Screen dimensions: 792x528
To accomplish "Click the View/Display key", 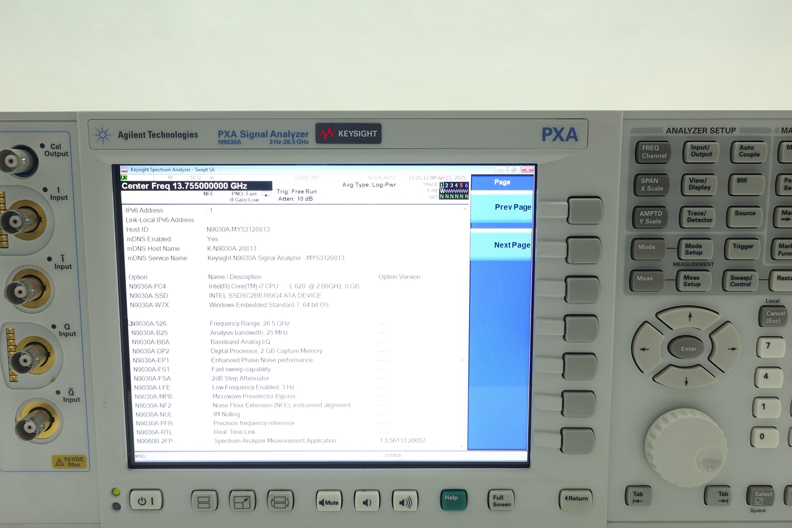I will pyautogui.click(x=699, y=184).
